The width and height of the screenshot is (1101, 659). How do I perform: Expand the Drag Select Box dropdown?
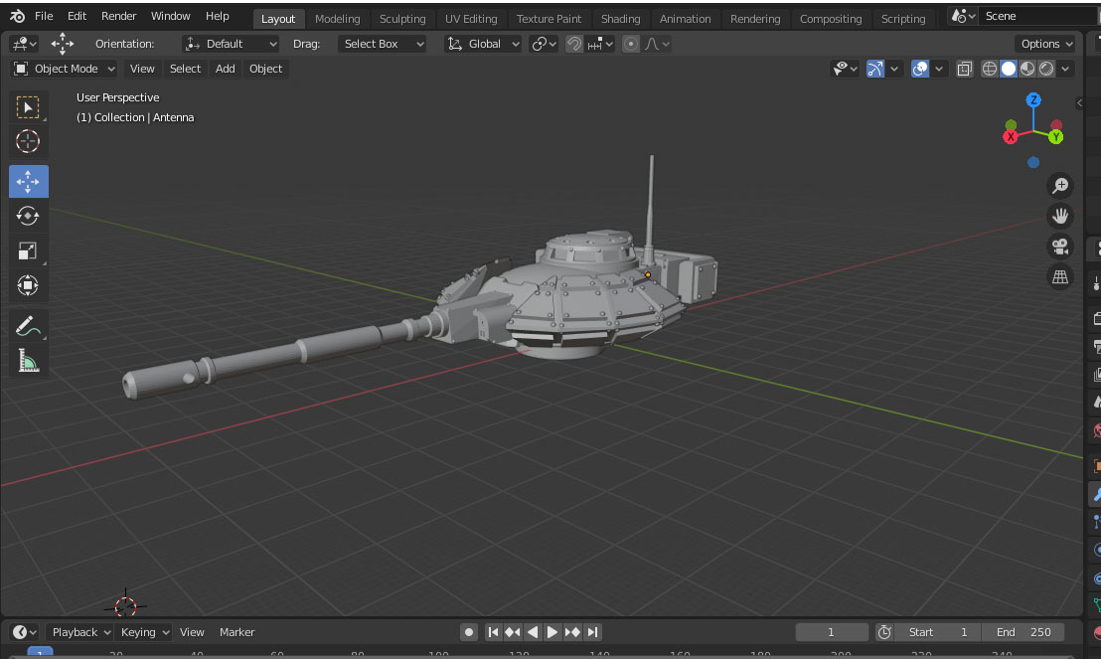(382, 44)
